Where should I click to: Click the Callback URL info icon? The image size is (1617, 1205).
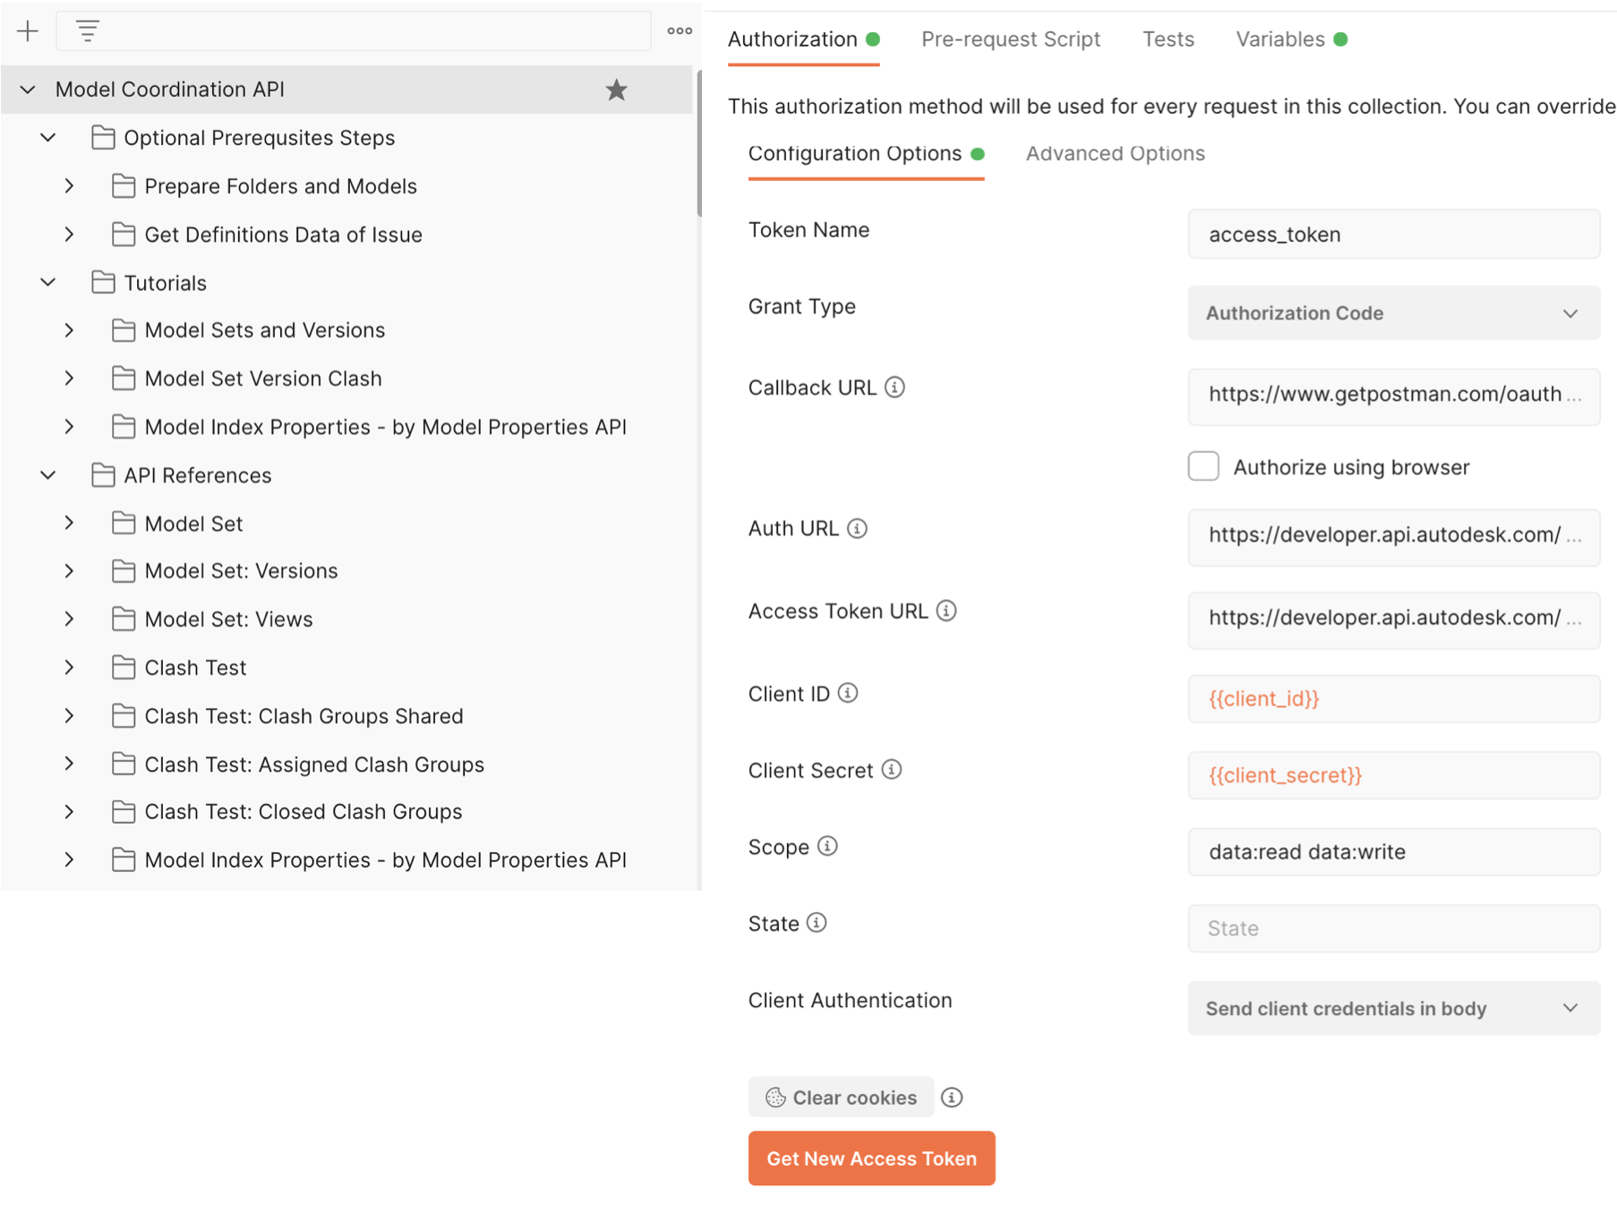click(894, 387)
